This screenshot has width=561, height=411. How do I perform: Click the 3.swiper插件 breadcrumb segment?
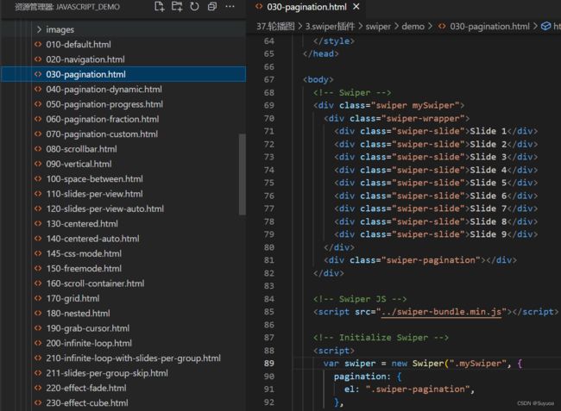[330, 27]
